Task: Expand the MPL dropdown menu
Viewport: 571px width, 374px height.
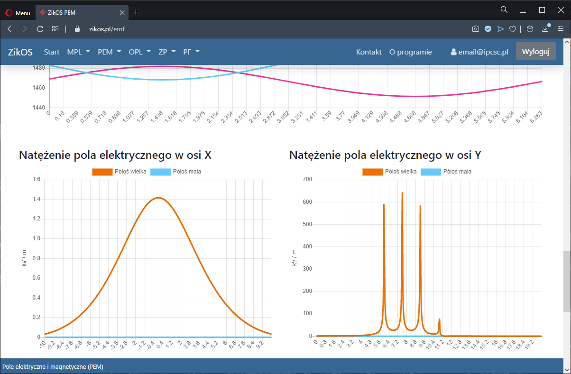Action: (78, 52)
